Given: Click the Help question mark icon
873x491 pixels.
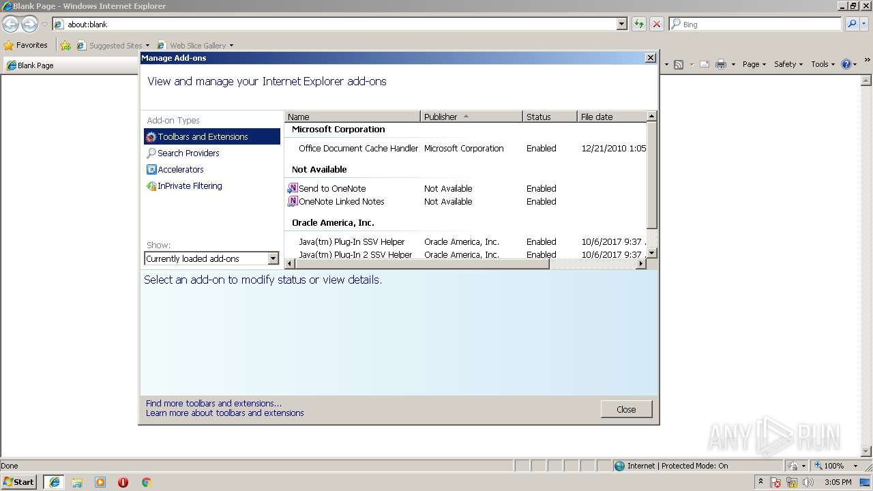Looking at the screenshot, I should pos(846,64).
